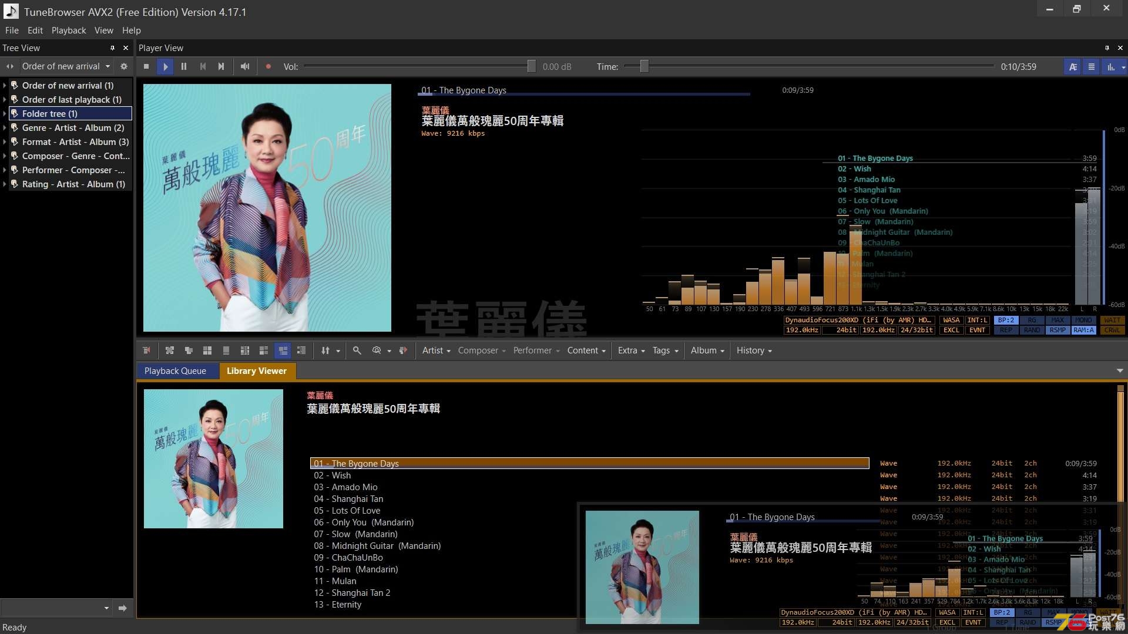Select the cover-with-list view icon

click(264, 350)
